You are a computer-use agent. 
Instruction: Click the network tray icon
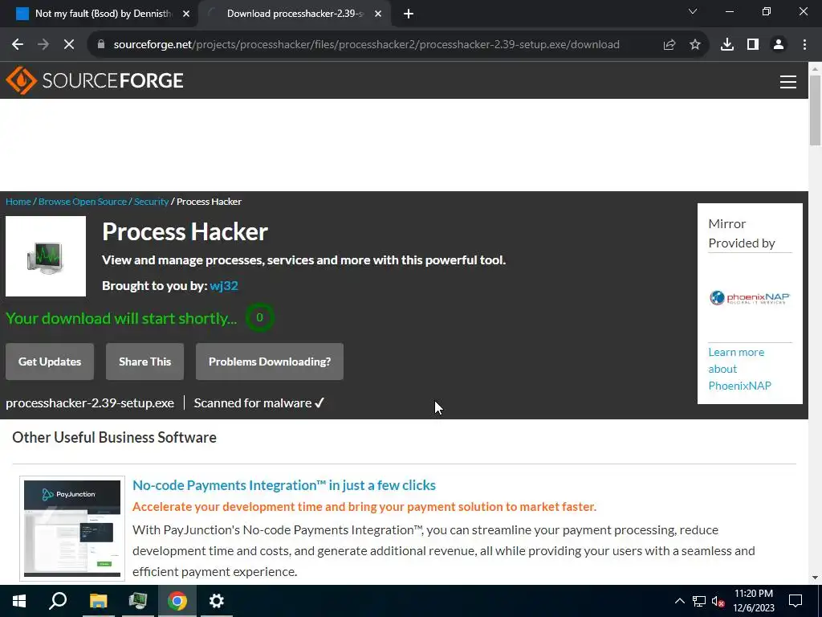pos(699,601)
